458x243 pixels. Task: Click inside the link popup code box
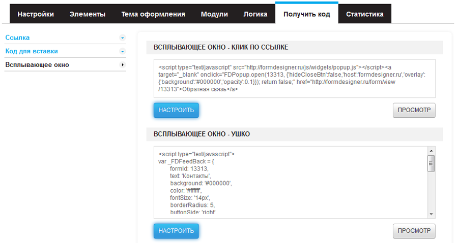click(x=294, y=78)
